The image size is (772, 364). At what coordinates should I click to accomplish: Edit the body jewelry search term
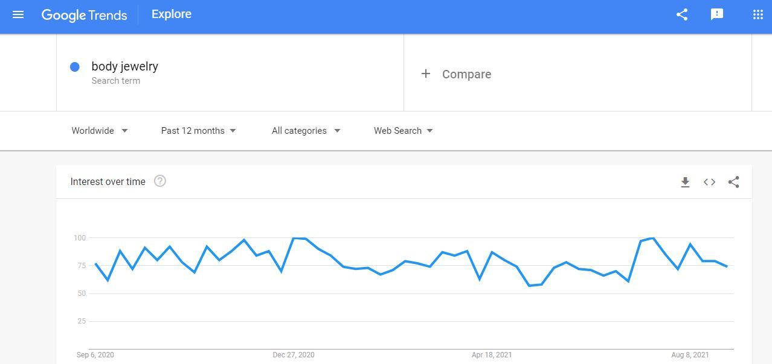click(125, 66)
